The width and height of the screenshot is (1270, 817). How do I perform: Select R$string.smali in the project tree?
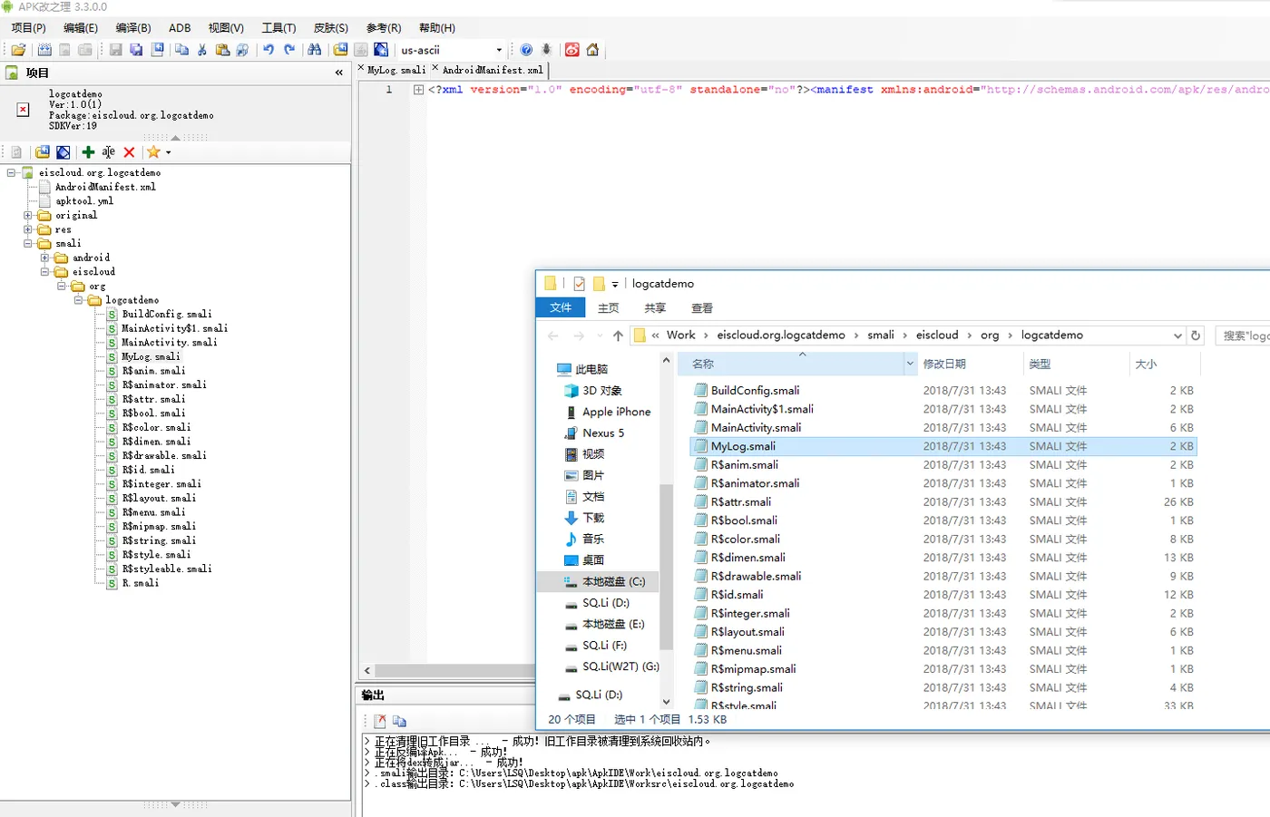pos(159,540)
